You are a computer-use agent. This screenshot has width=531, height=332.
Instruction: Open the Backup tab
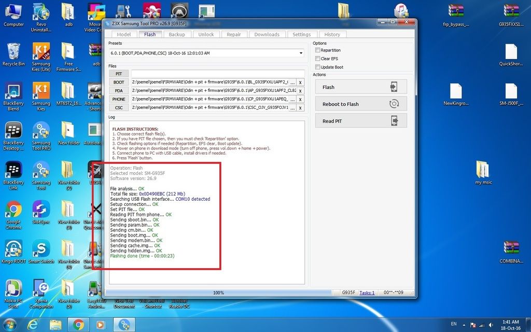coord(177,34)
